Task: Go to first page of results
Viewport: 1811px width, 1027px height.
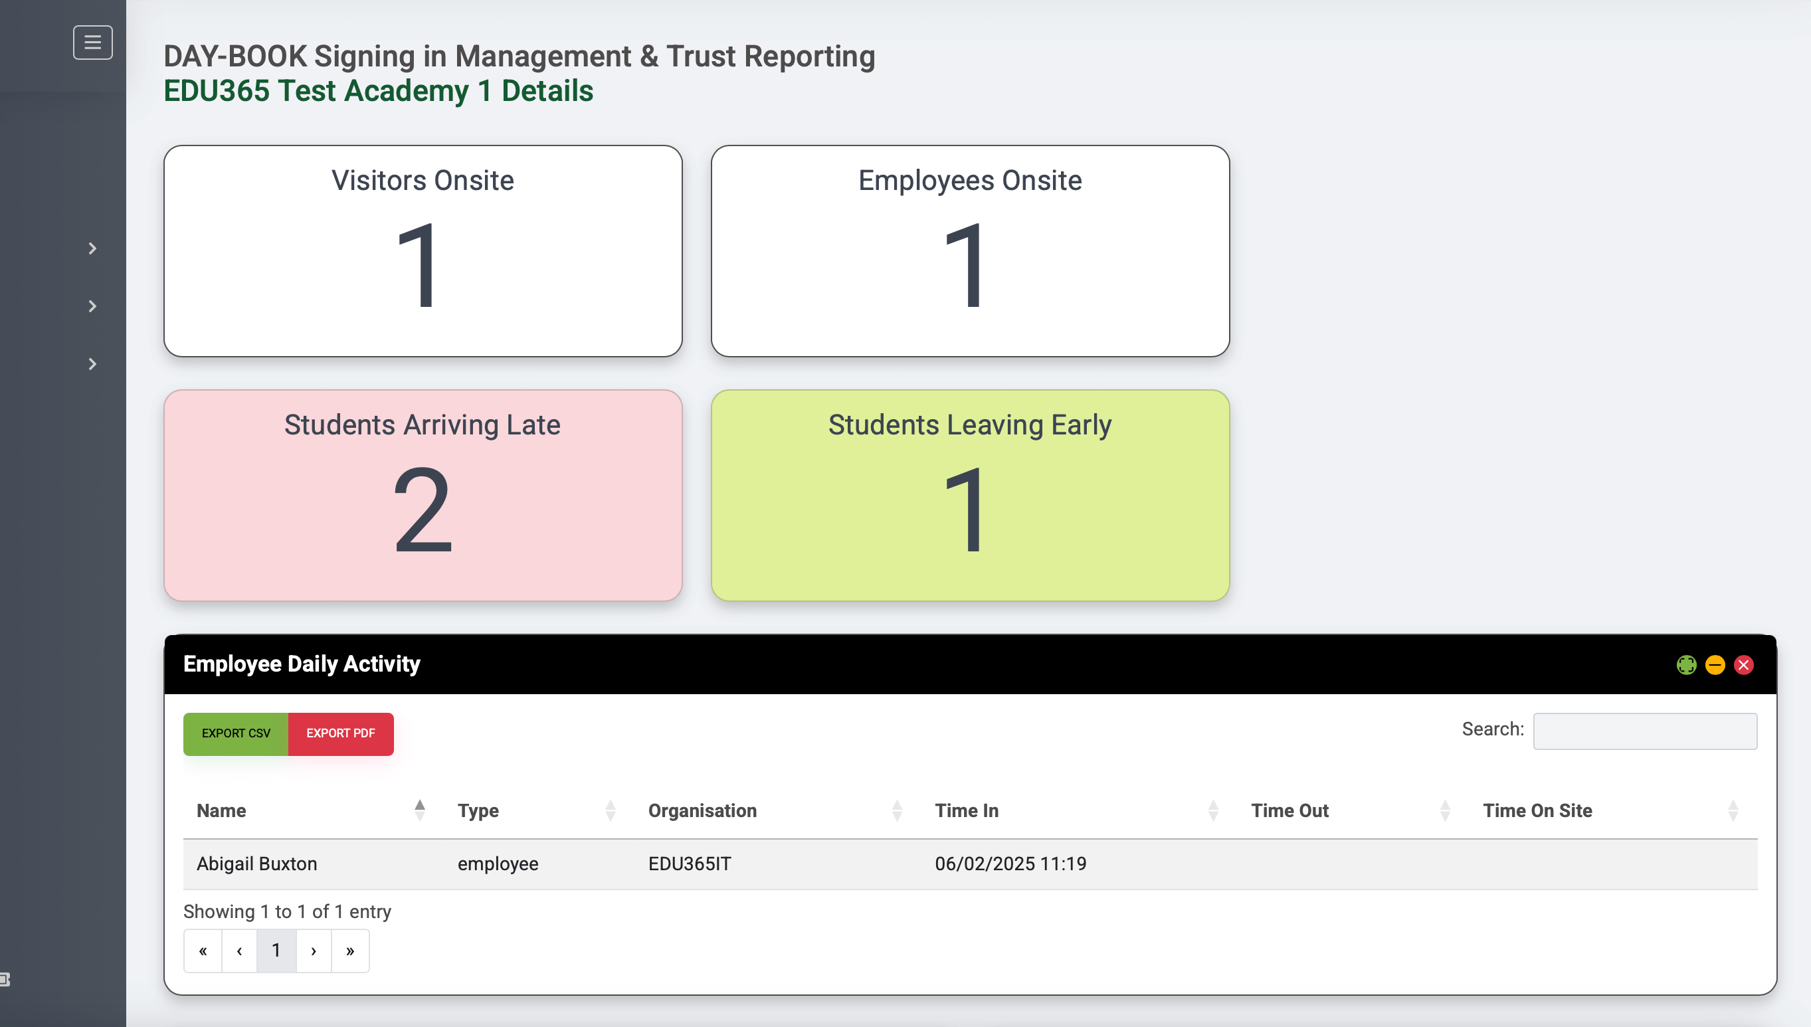Action: click(203, 951)
